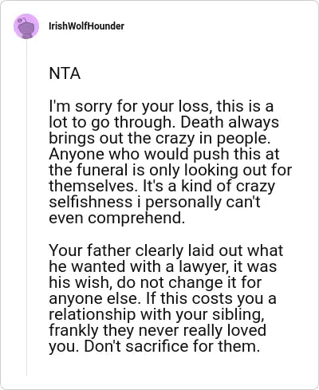This screenshot has height=390, width=319.
Task: Click the NTA verdict text
Action: [65, 73]
